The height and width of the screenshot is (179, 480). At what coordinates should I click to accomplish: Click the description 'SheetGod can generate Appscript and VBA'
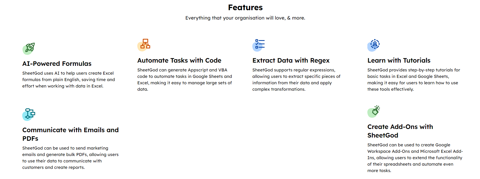(x=185, y=79)
